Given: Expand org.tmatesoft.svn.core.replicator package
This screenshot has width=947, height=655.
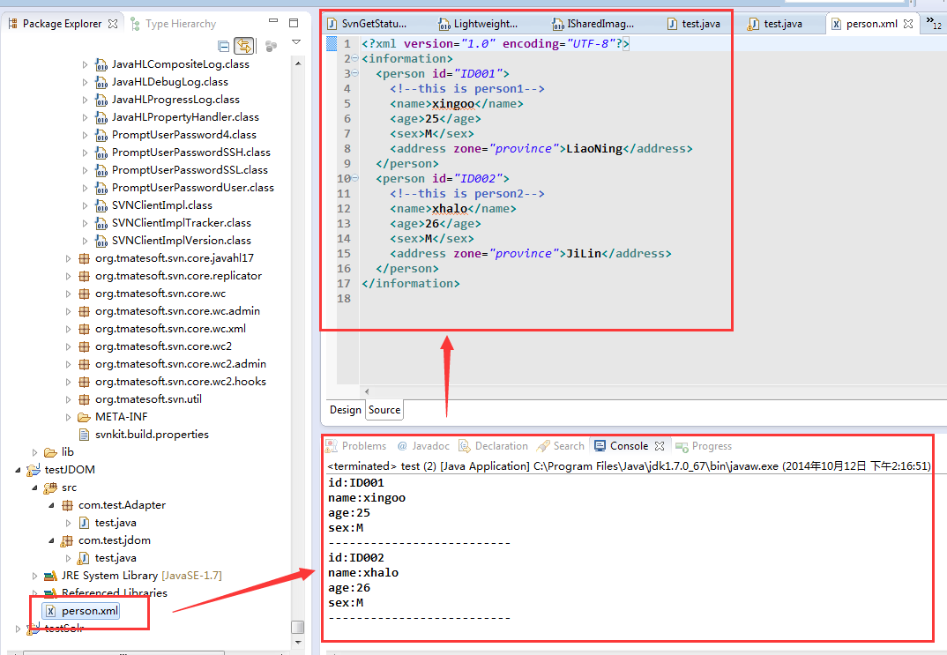Looking at the screenshot, I should click(x=68, y=276).
